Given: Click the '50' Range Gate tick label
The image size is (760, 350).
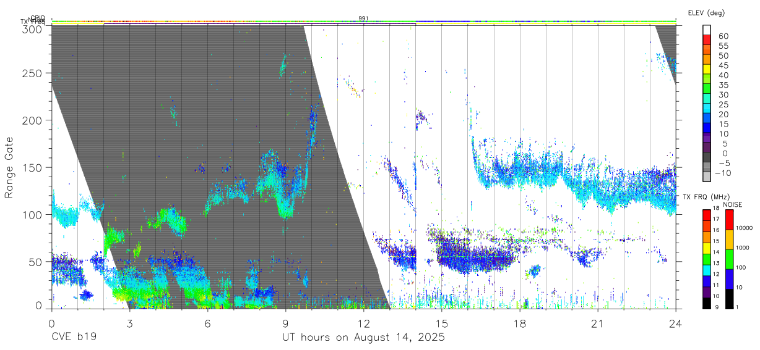Looking at the screenshot, I should [x=36, y=262].
